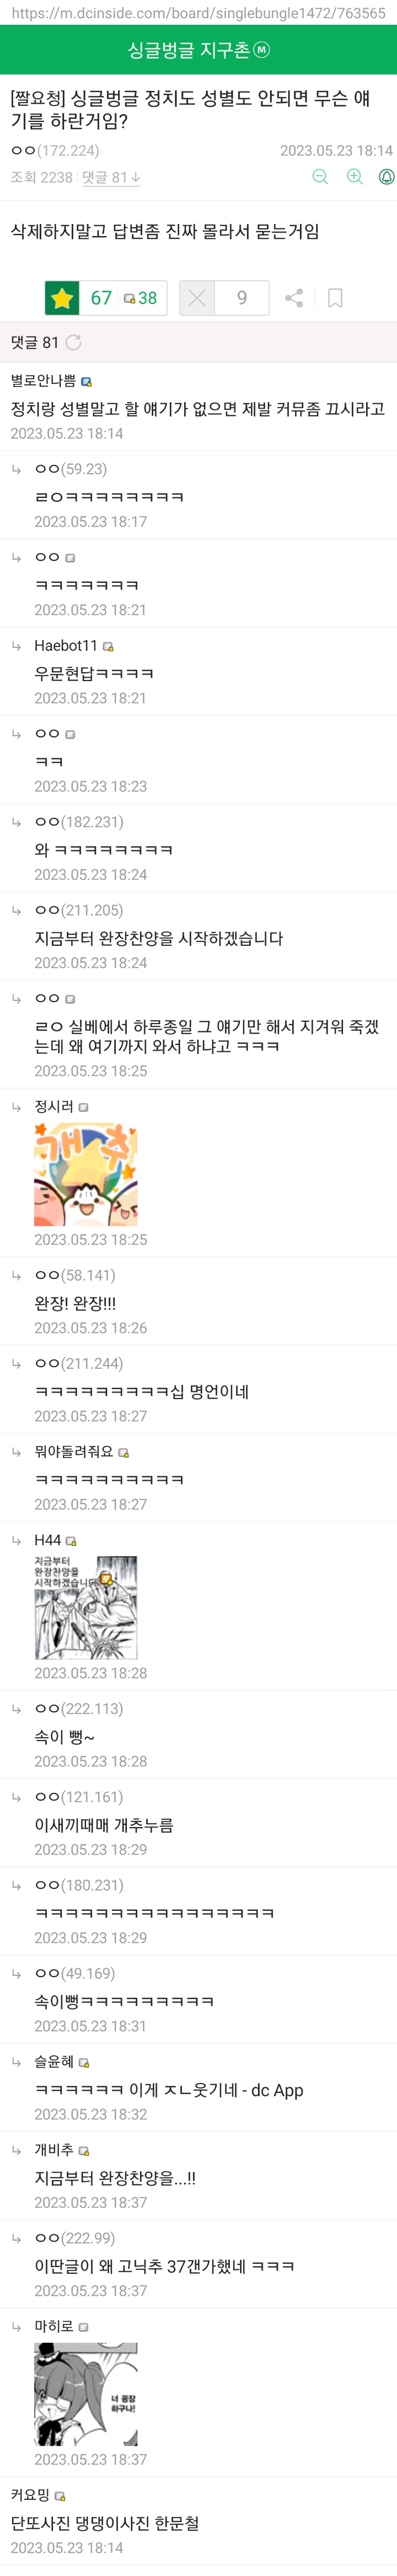Image resolution: width=397 pixels, height=2576 pixels.
Task: Open commenter Haebot11's profile
Action: click(x=66, y=646)
